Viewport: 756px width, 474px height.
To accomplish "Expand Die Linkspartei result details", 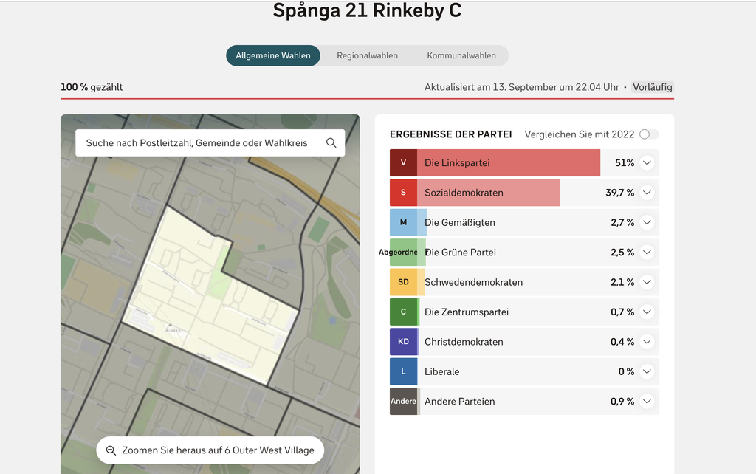I will [647, 163].
